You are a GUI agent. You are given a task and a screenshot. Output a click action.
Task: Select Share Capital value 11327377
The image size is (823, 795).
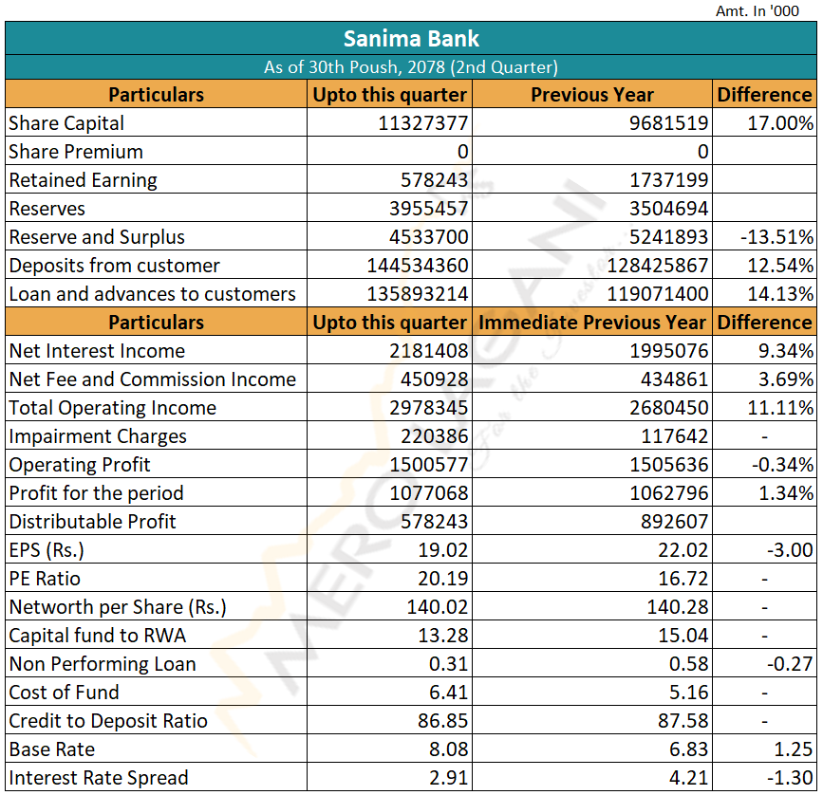click(423, 123)
